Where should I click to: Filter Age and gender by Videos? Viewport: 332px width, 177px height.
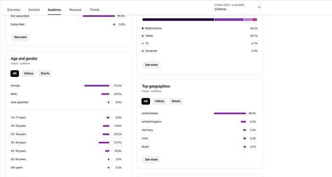tap(28, 74)
